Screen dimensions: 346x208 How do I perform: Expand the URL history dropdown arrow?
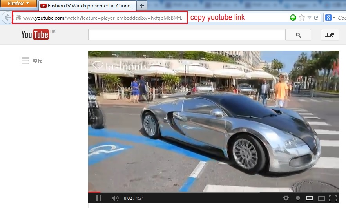309,18
